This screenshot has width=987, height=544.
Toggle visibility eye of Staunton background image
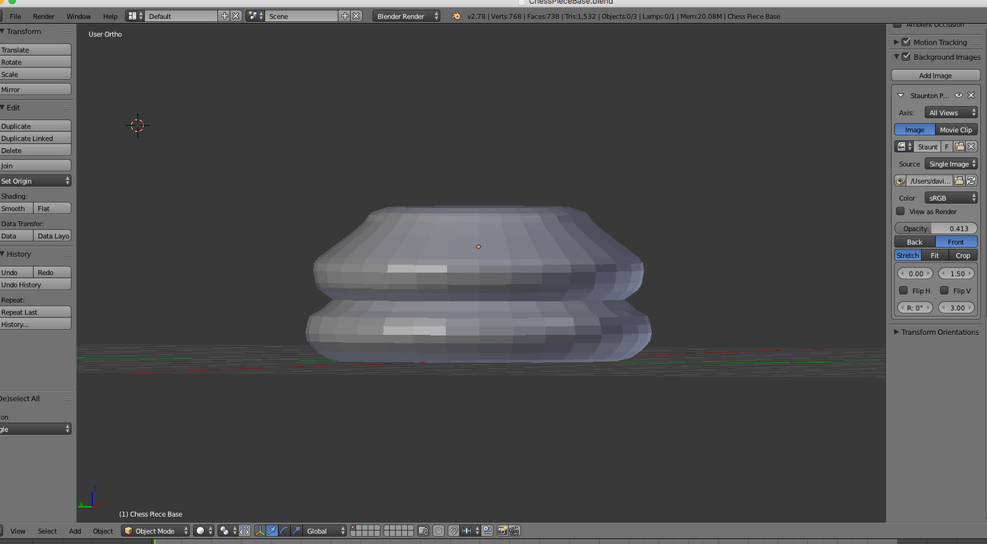958,95
